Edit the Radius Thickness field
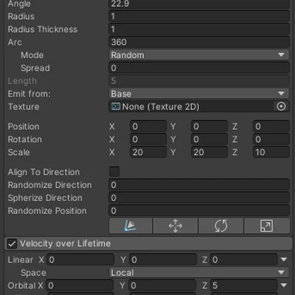 click(x=199, y=30)
